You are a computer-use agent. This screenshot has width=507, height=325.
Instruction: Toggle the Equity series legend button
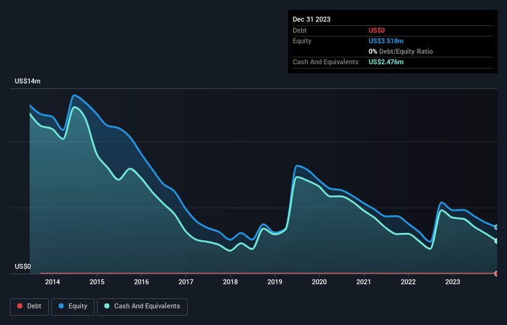point(73,306)
